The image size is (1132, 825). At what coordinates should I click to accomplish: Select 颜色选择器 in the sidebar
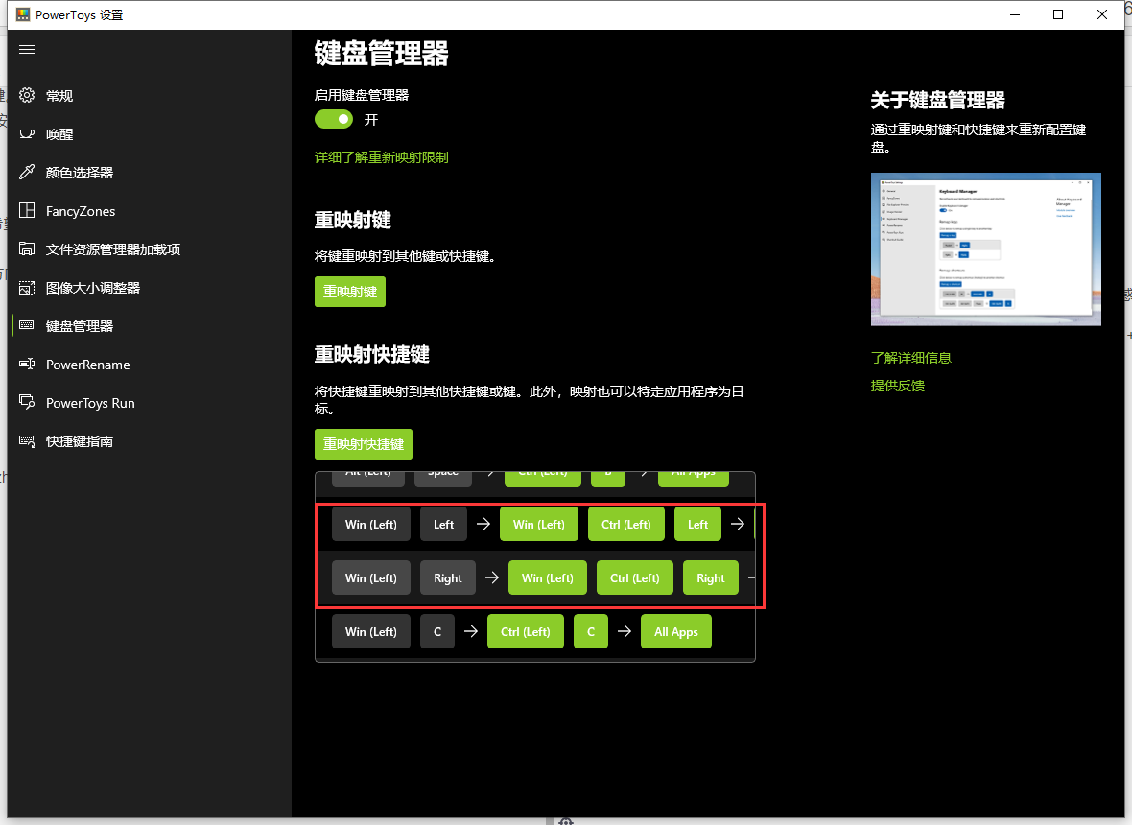click(x=150, y=172)
